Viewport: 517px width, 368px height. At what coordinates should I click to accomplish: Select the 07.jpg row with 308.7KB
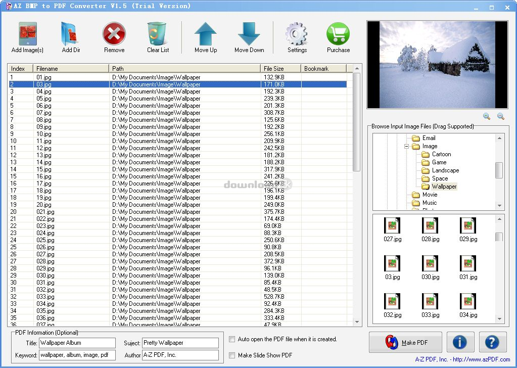coord(178,113)
